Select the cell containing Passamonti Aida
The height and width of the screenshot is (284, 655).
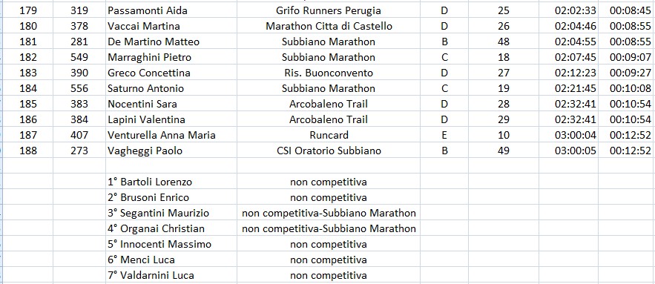(171, 10)
